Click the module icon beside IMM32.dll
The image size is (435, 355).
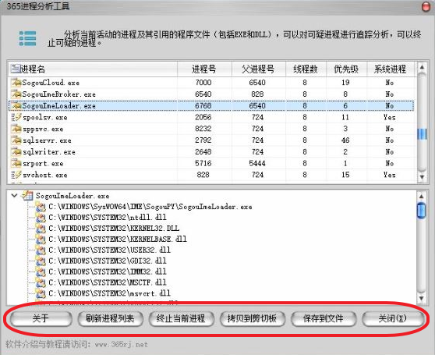41,272
